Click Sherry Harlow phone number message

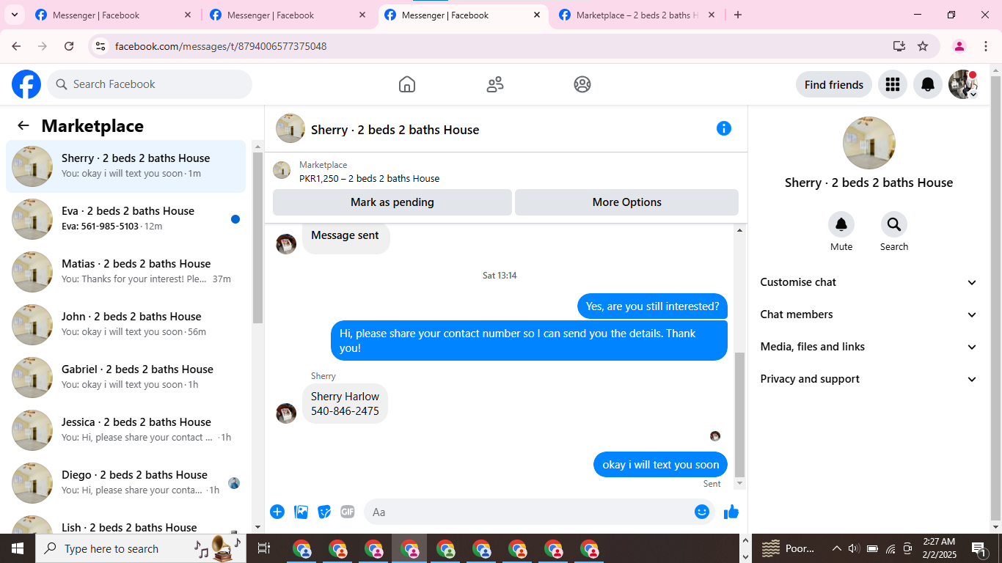[x=345, y=404]
